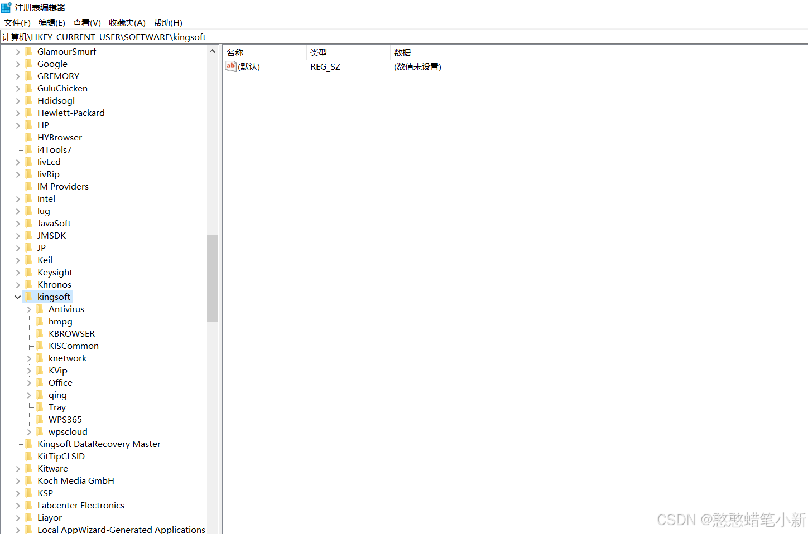This screenshot has width=808, height=534.
Task: Click the Keil folder icon
Action: point(29,260)
